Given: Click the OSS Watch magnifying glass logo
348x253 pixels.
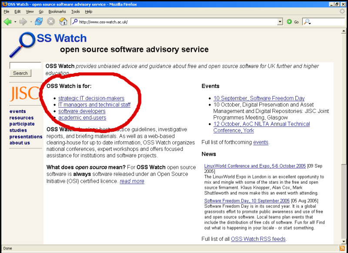Looking at the screenshot, I should tap(23, 44).
